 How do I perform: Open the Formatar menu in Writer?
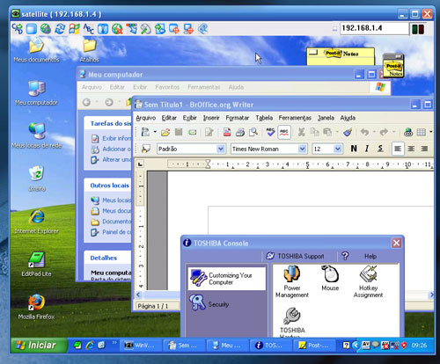click(238, 118)
